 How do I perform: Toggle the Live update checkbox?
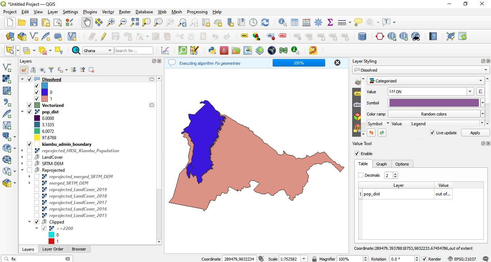[x=432, y=133]
